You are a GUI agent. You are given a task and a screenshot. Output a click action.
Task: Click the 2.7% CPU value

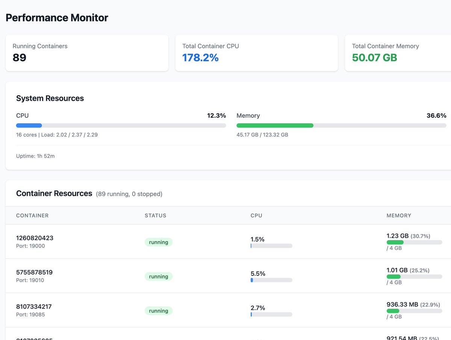tap(258, 308)
